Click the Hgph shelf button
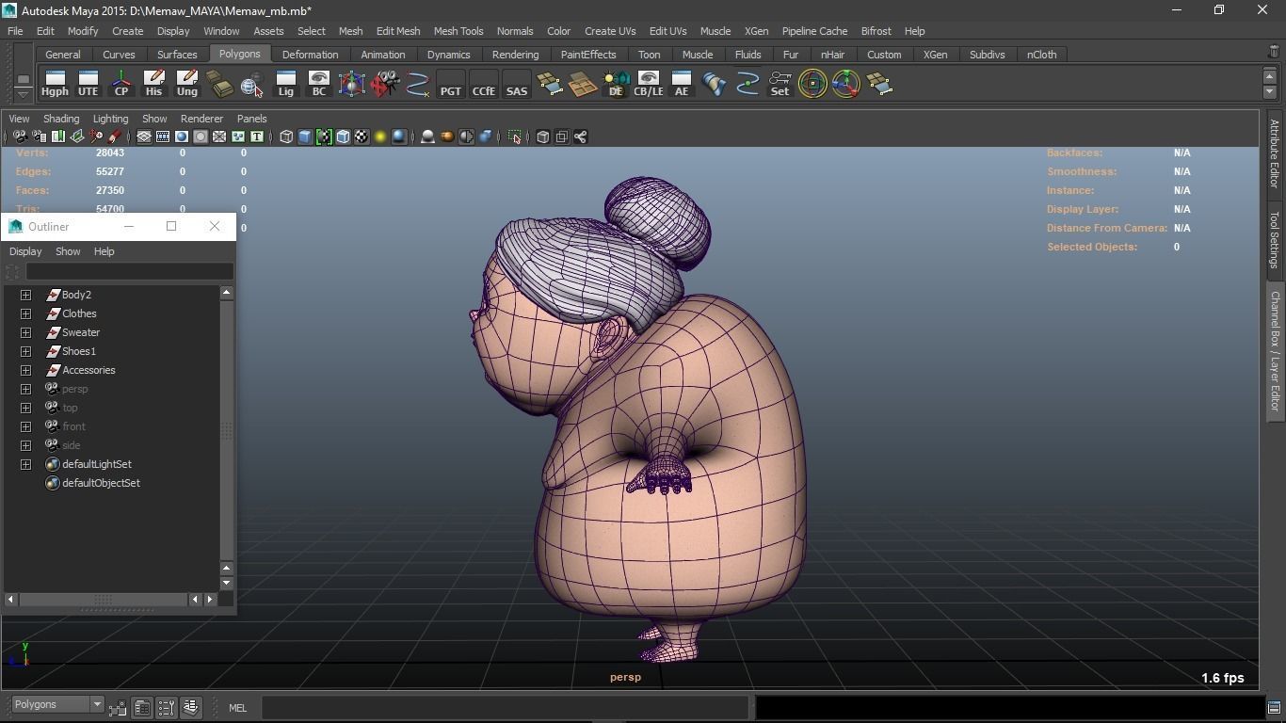 [55, 84]
